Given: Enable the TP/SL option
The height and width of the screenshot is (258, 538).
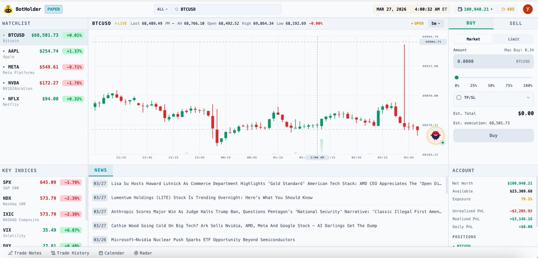Looking at the screenshot, I should (459, 98).
